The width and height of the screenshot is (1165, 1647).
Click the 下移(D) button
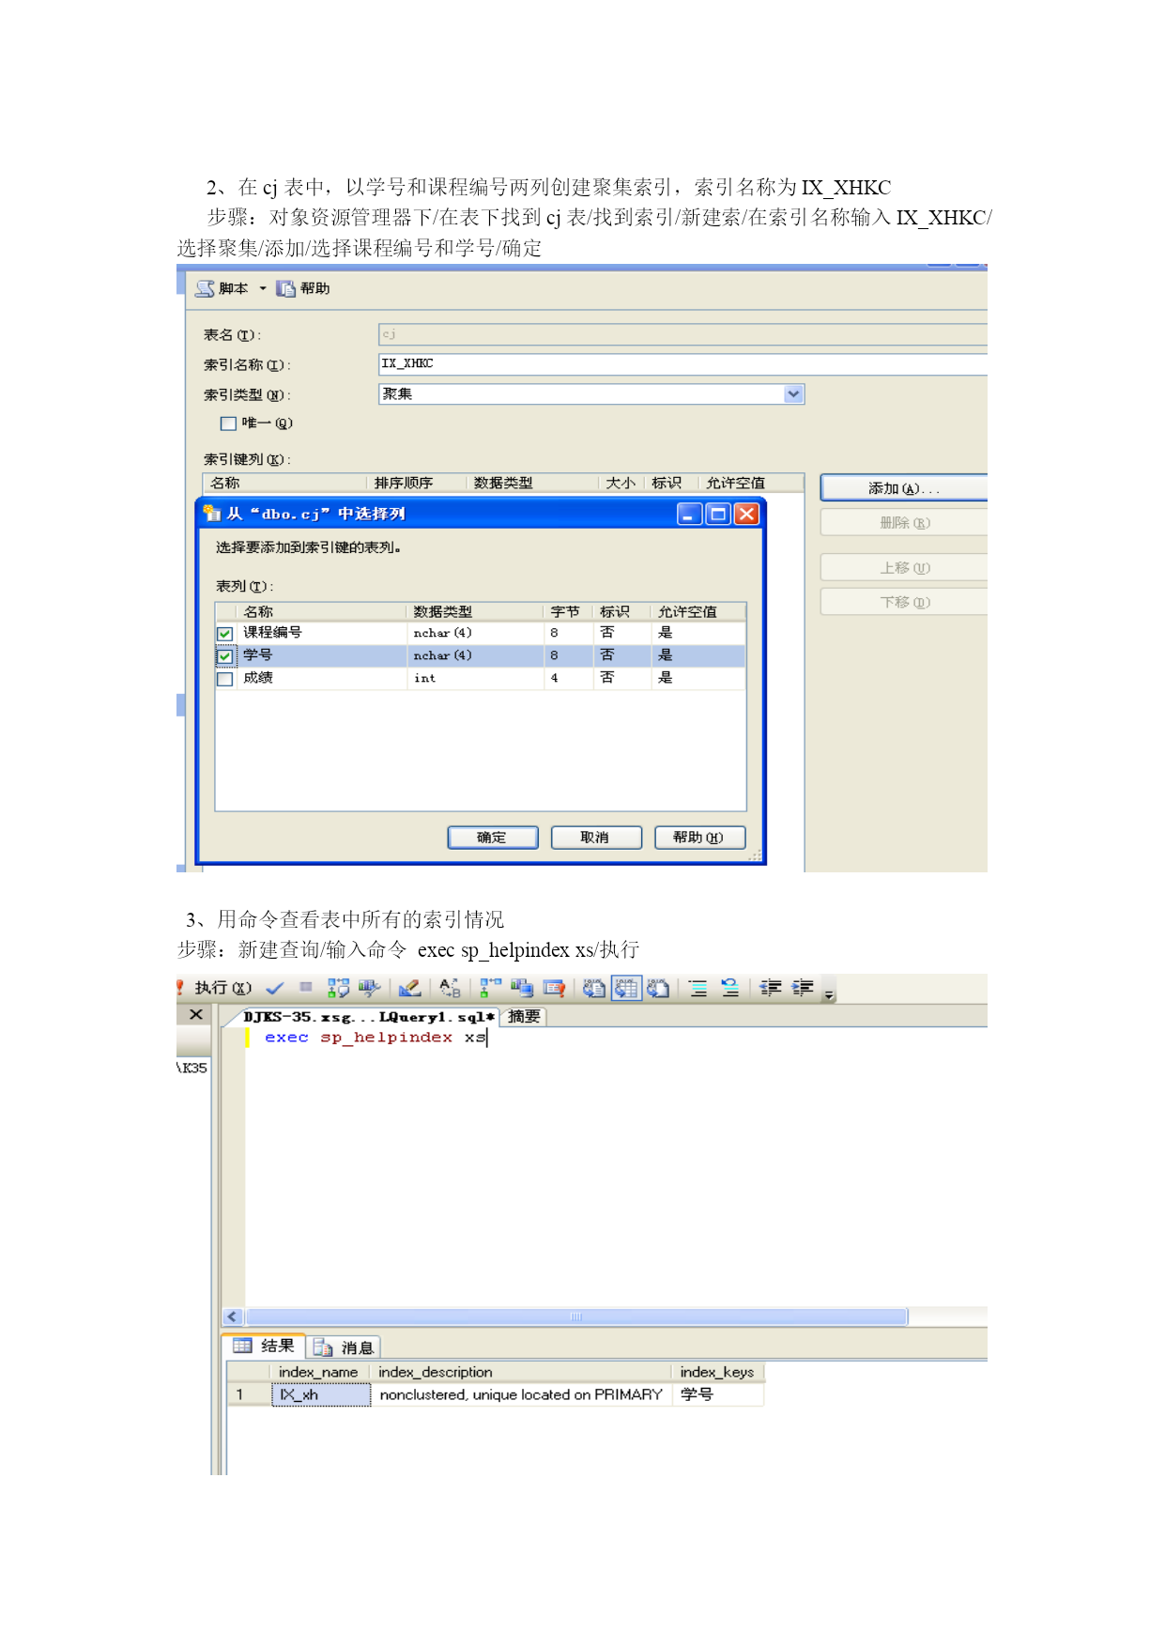click(904, 602)
